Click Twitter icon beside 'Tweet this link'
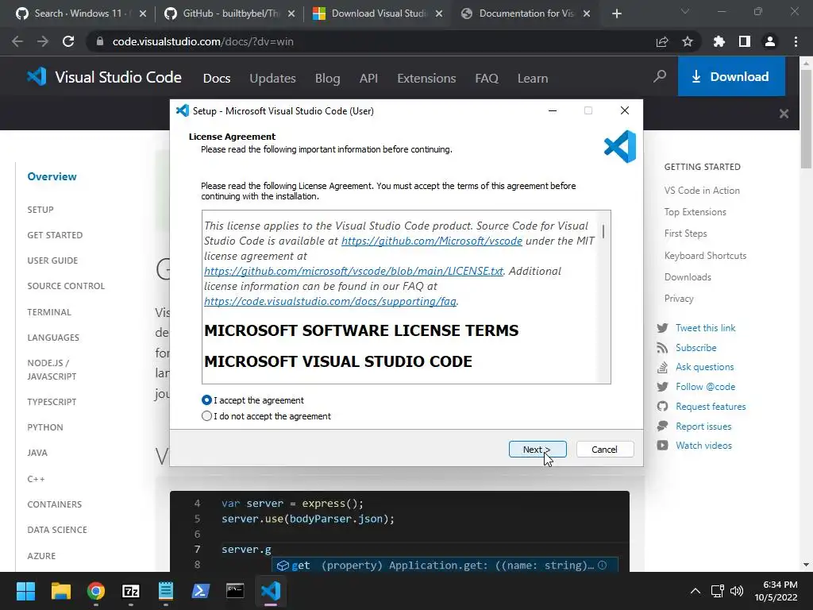813x610 pixels. (662, 328)
